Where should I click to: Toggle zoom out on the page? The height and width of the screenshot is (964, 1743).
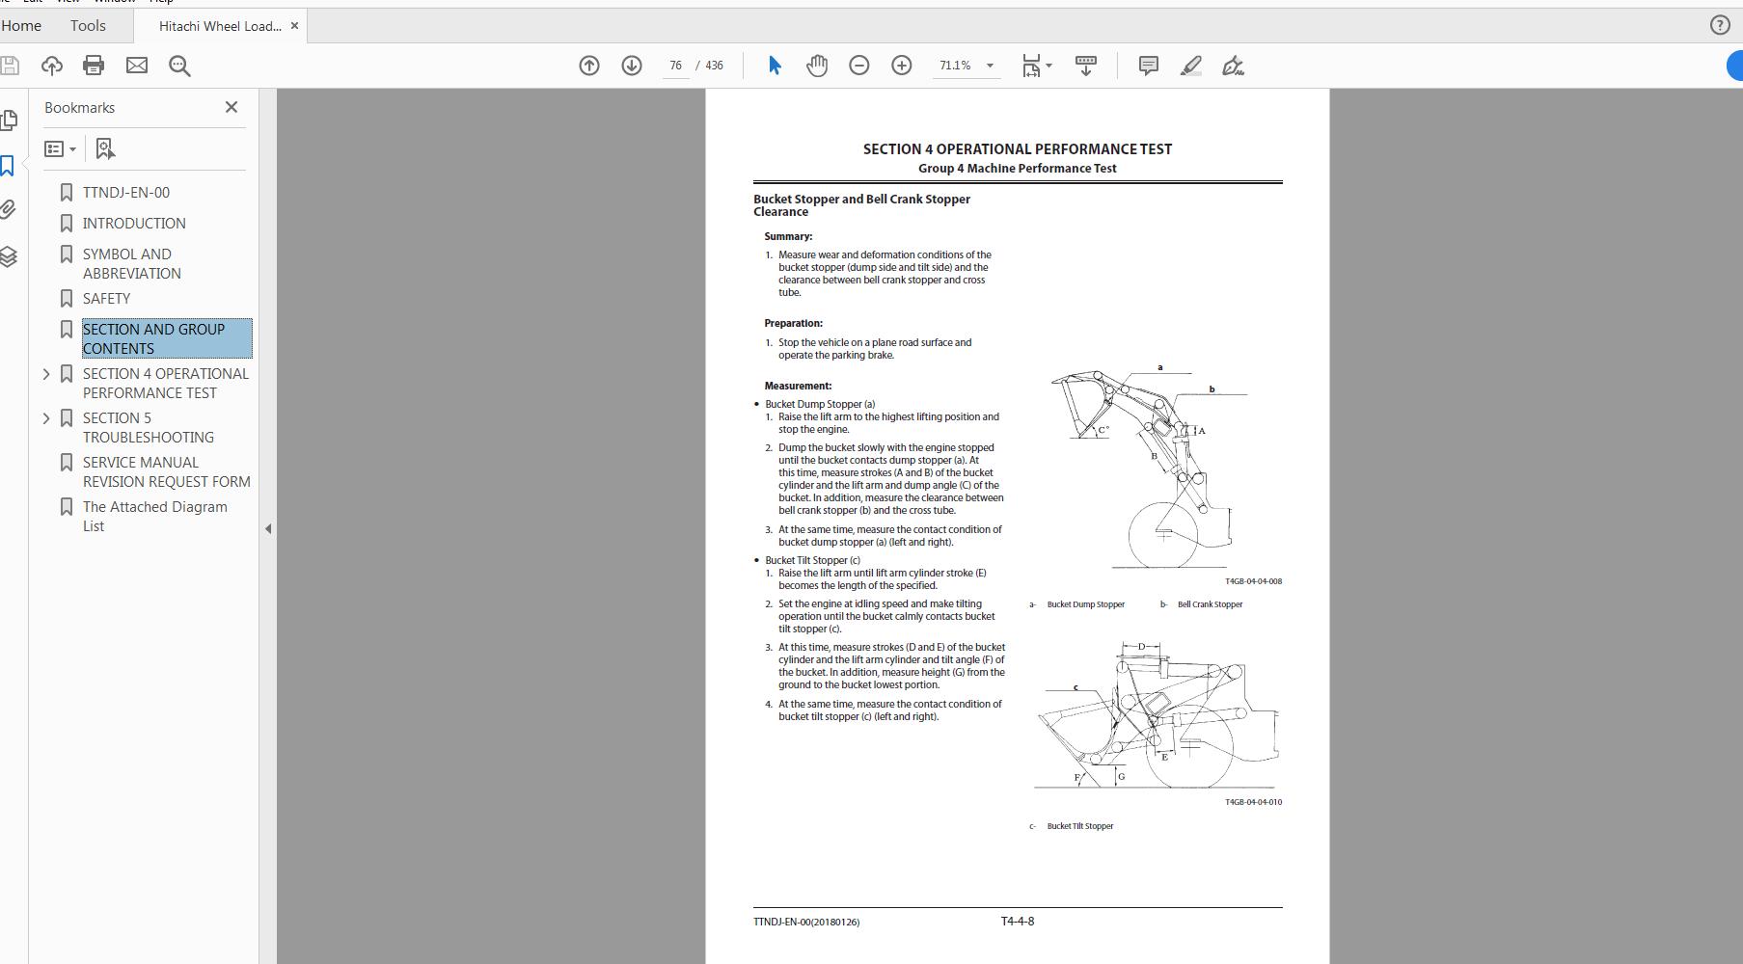point(858,66)
